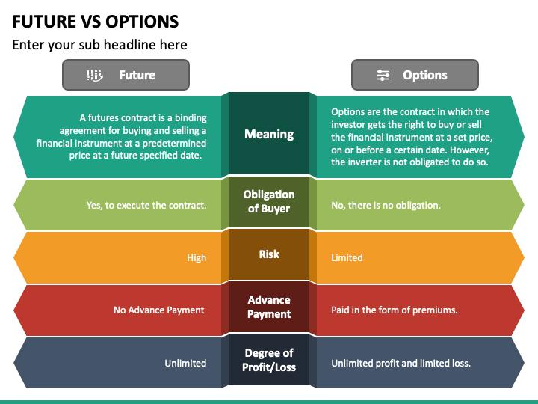The width and height of the screenshot is (538, 404).
Task: Select 'Paid in the form of premiums.' text
Action: point(395,310)
